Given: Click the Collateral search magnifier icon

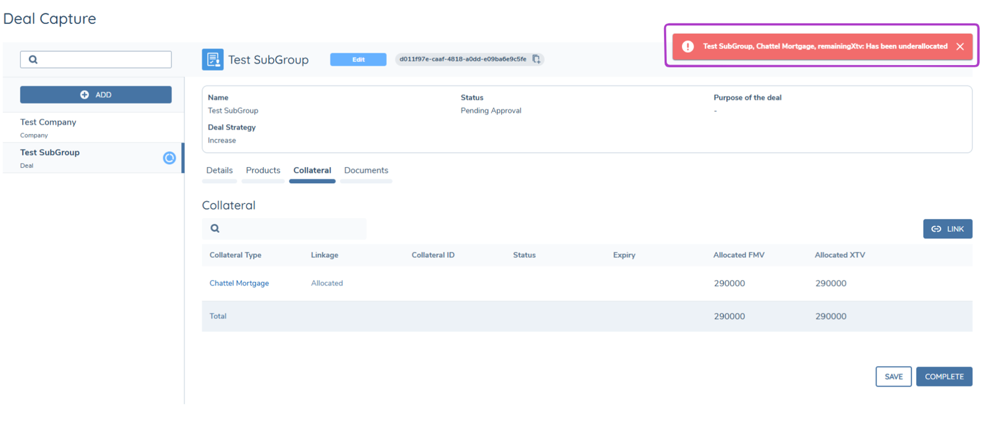Looking at the screenshot, I should point(215,229).
